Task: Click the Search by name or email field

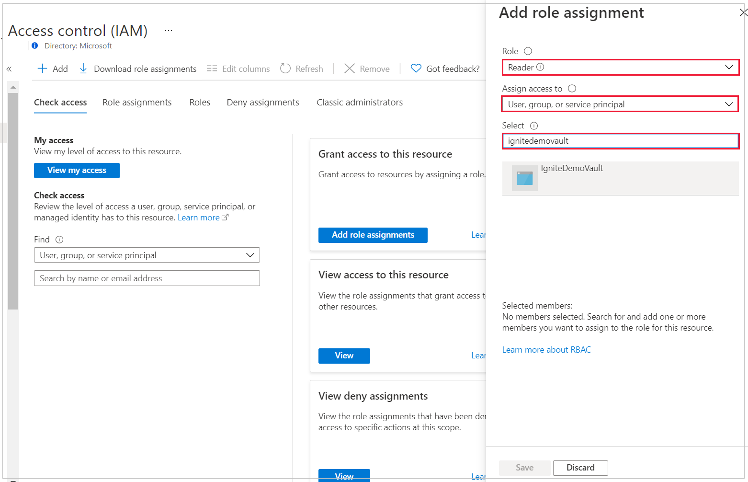Action: (147, 278)
